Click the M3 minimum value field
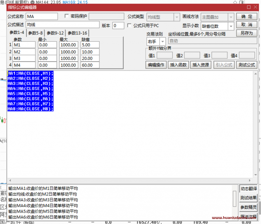Viewport: 261px width, 224px height. pyautogui.click(x=47, y=58)
